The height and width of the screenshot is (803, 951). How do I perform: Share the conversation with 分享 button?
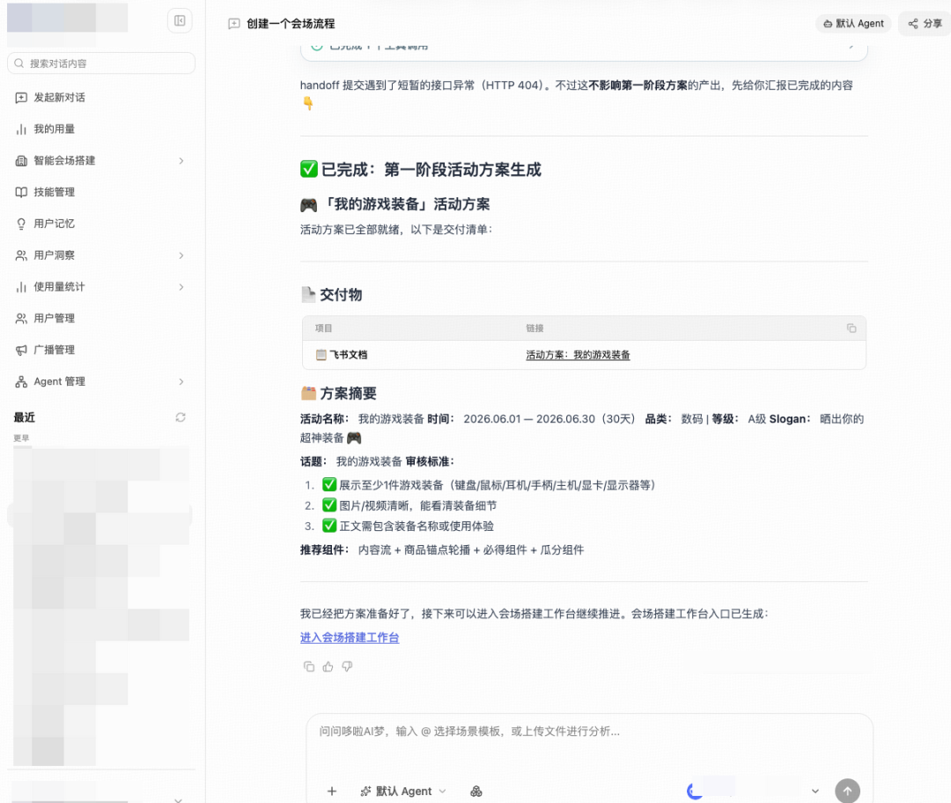[x=925, y=24]
